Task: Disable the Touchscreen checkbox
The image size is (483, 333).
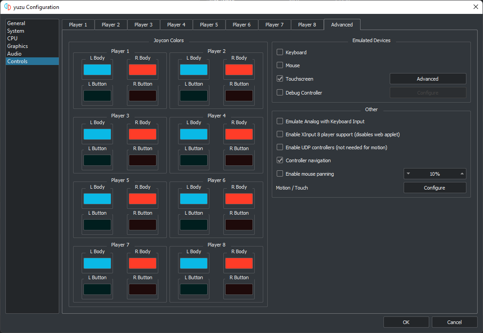Action: point(280,79)
